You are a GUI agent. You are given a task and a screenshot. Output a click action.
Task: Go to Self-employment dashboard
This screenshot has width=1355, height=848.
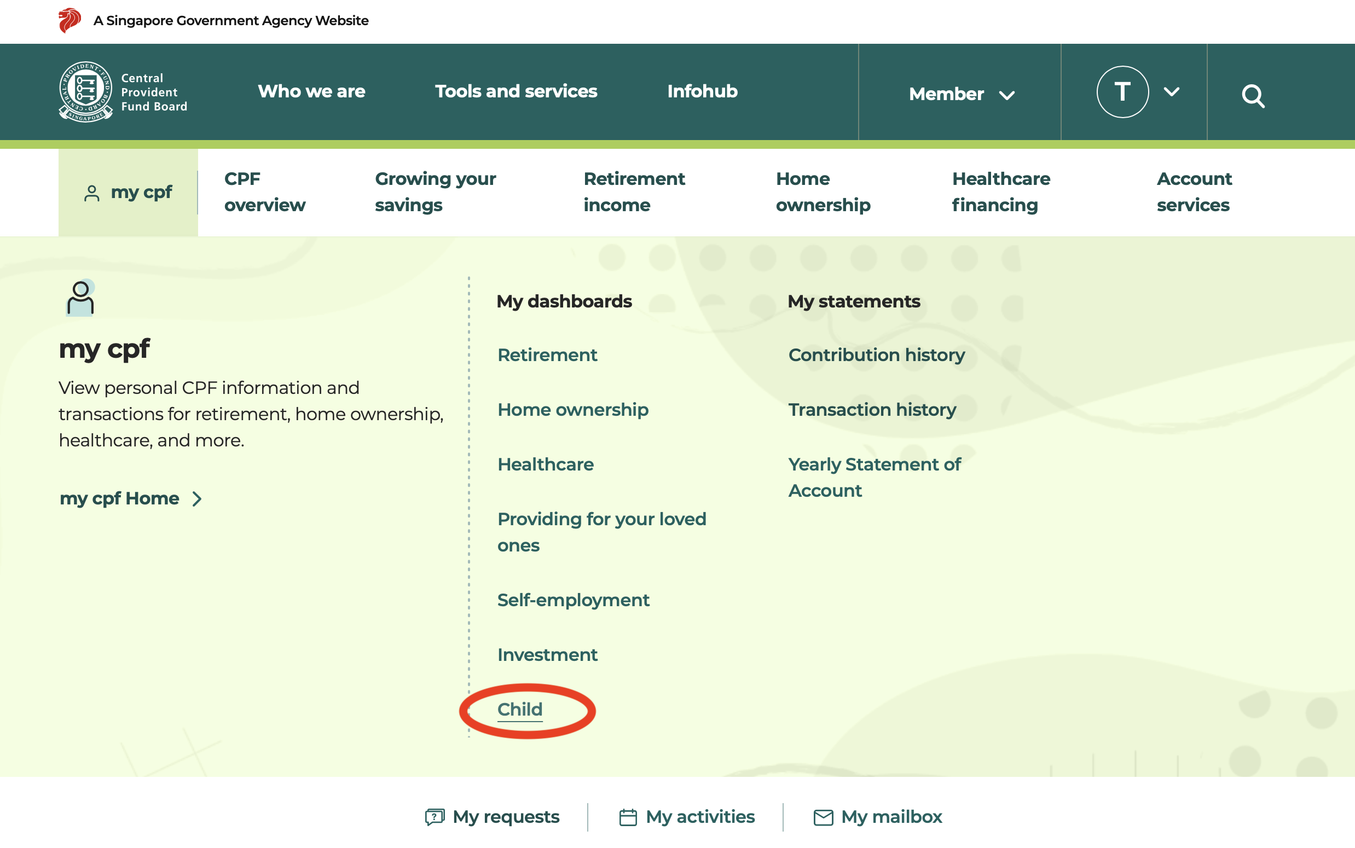click(572, 600)
